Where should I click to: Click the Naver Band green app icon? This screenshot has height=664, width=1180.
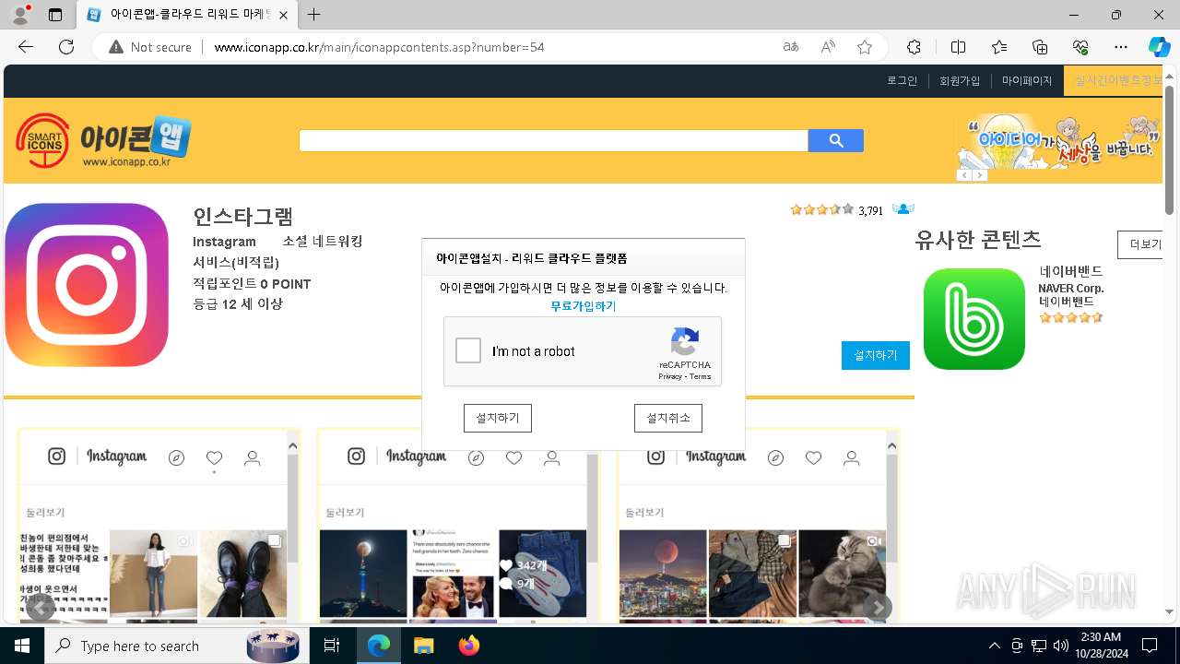[974, 319]
